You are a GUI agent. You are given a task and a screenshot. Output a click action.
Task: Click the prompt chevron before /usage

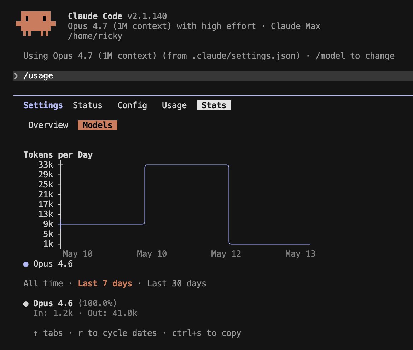click(16, 76)
